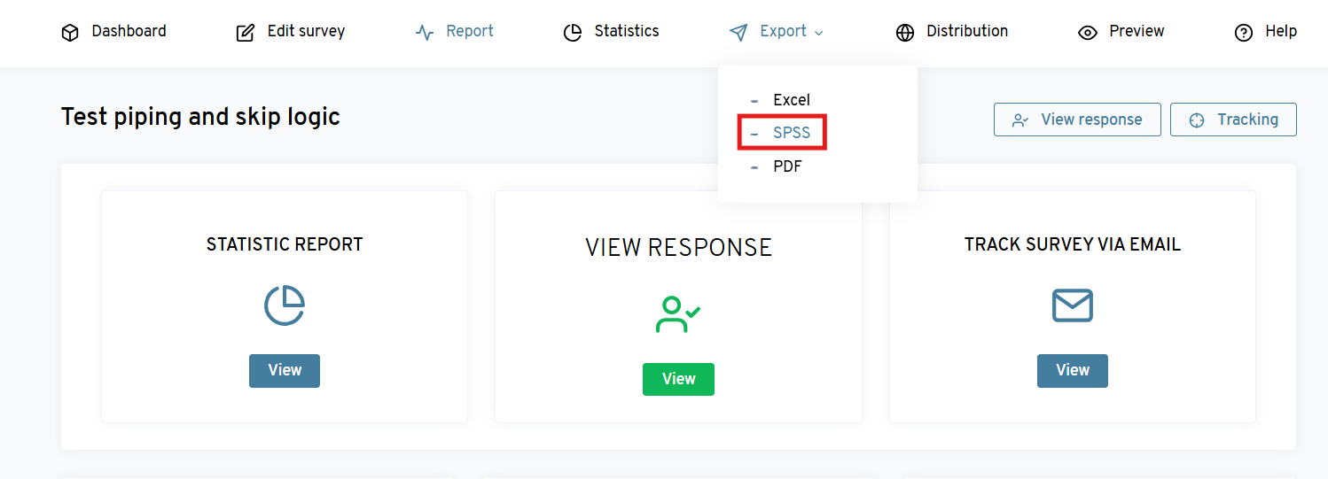Choose Excel from the Export menu
The image size is (1328, 479).
(x=791, y=100)
